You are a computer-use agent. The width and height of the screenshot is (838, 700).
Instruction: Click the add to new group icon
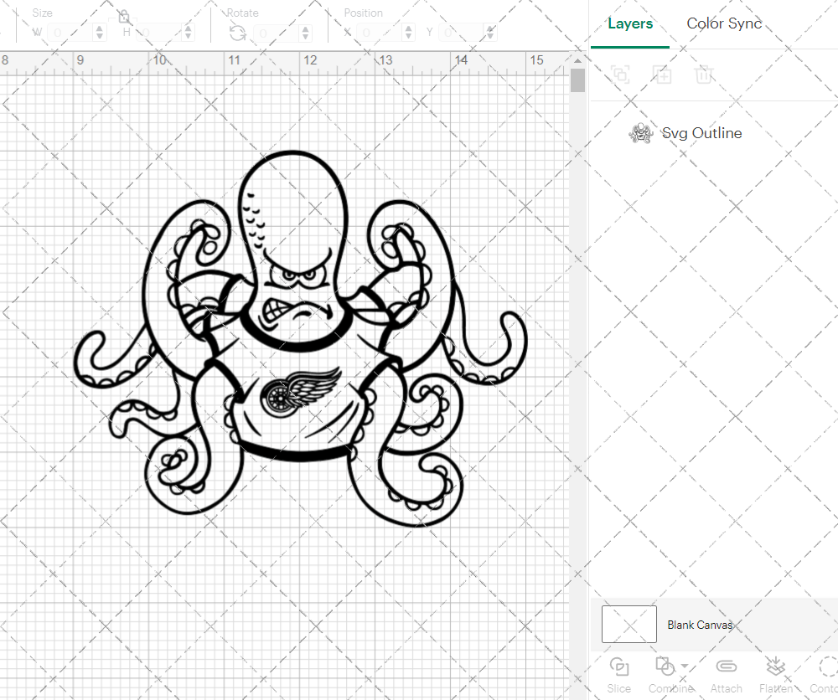click(x=662, y=75)
